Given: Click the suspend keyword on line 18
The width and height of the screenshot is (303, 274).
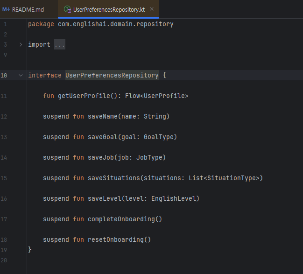Looking at the screenshot, I should 56,239.
